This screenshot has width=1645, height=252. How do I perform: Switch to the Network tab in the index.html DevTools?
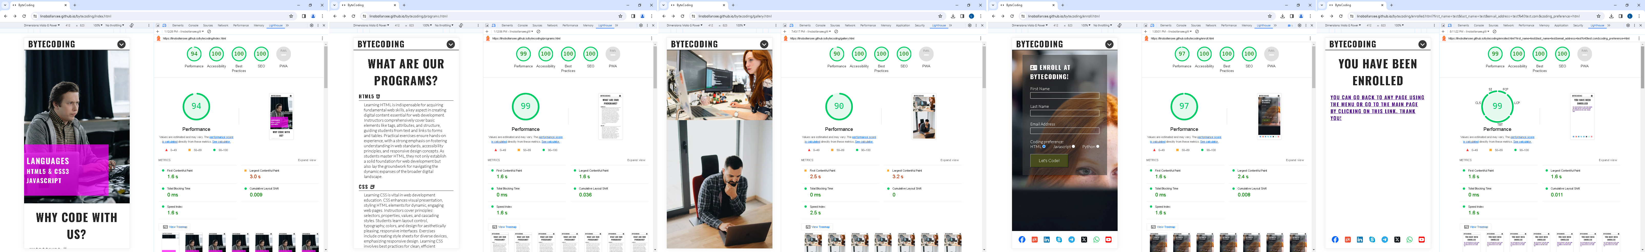coord(223,26)
